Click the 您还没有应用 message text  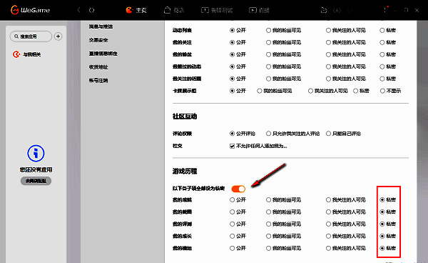tap(36, 170)
